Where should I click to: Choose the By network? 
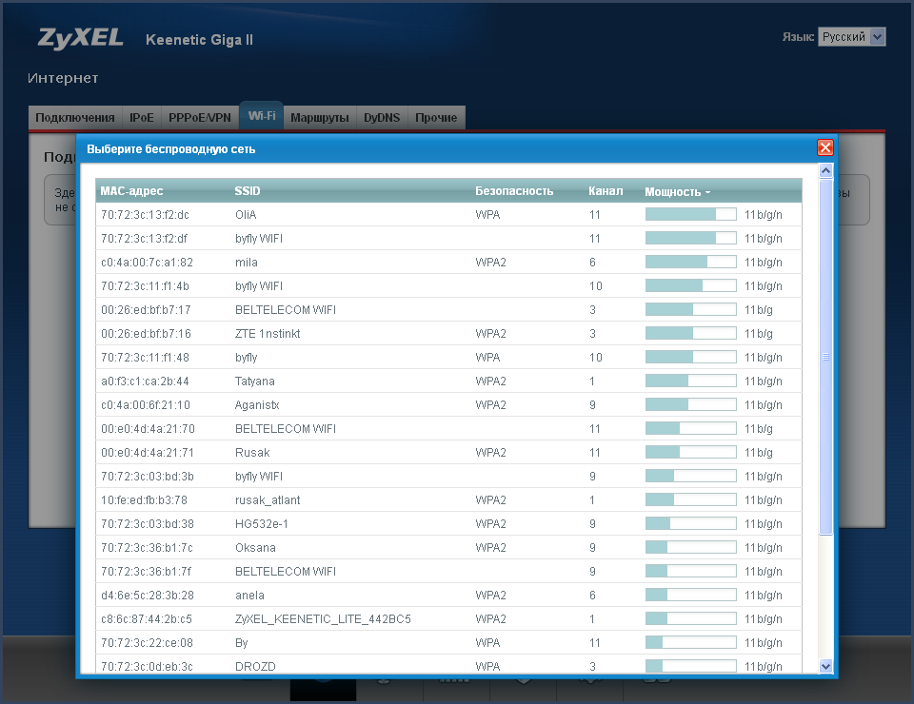tap(448, 643)
